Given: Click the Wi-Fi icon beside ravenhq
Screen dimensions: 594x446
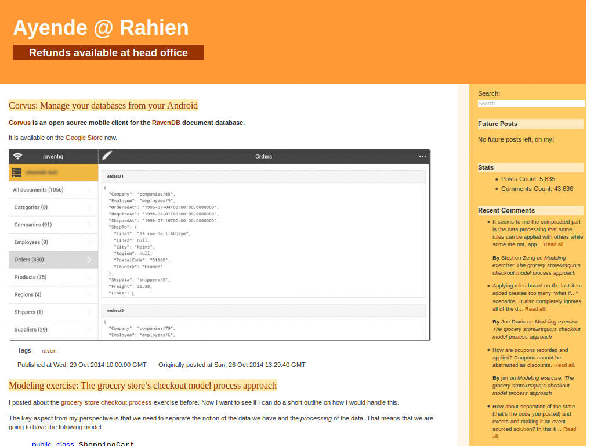Looking at the screenshot, I should point(18,156).
